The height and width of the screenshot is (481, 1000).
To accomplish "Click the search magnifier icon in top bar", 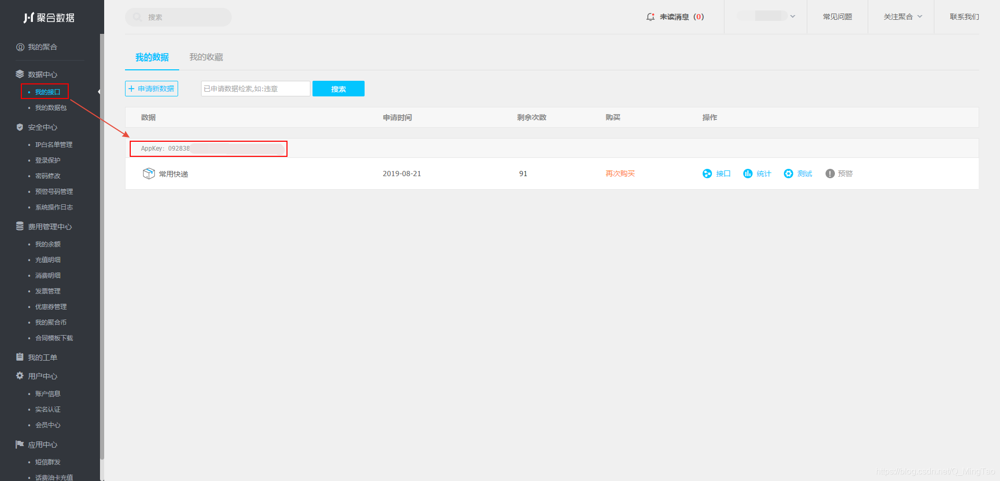I will [x=137, y=17].
